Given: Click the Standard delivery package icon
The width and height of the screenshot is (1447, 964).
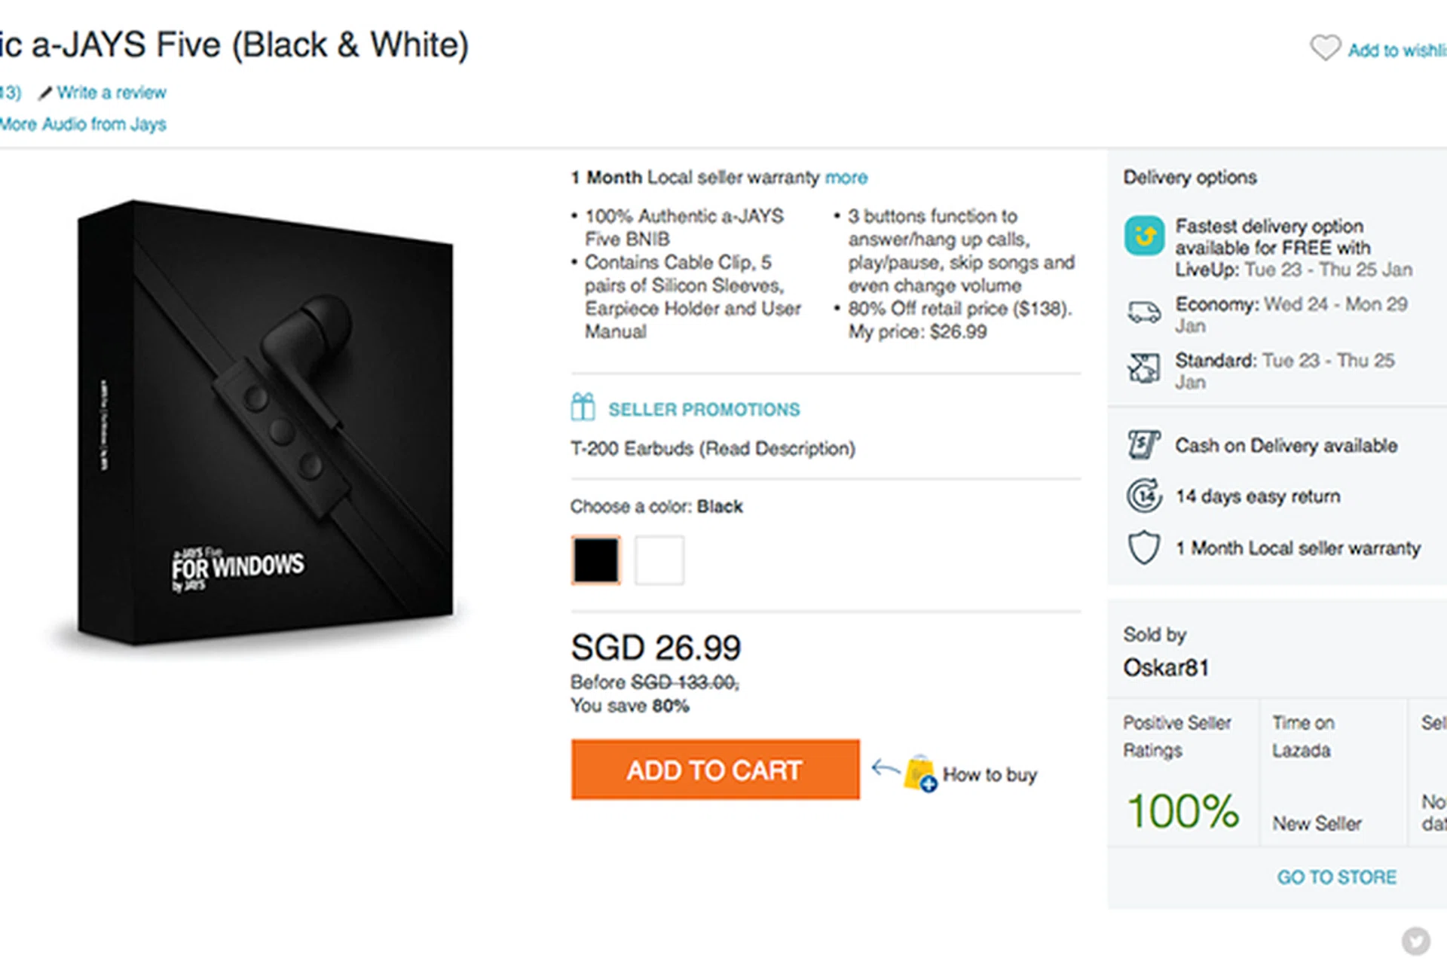Looking at the screenshot, I should 1144,368.
